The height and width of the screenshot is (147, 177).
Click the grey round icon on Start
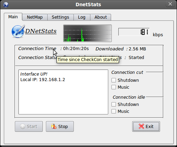pos(22,126)
